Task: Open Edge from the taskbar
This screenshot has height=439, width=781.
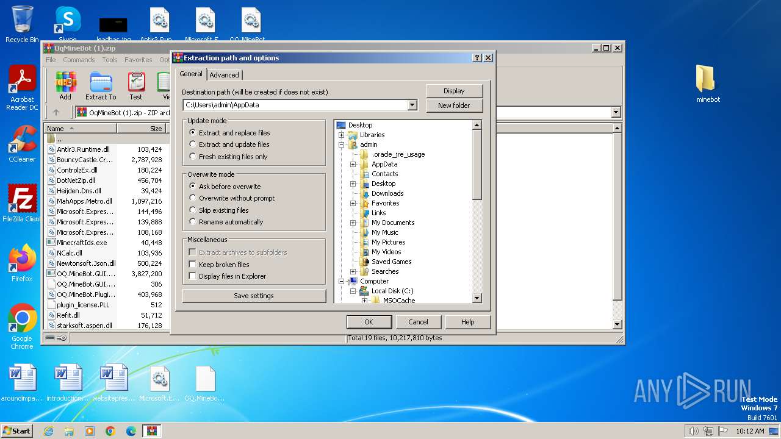Action: [131, 431]
